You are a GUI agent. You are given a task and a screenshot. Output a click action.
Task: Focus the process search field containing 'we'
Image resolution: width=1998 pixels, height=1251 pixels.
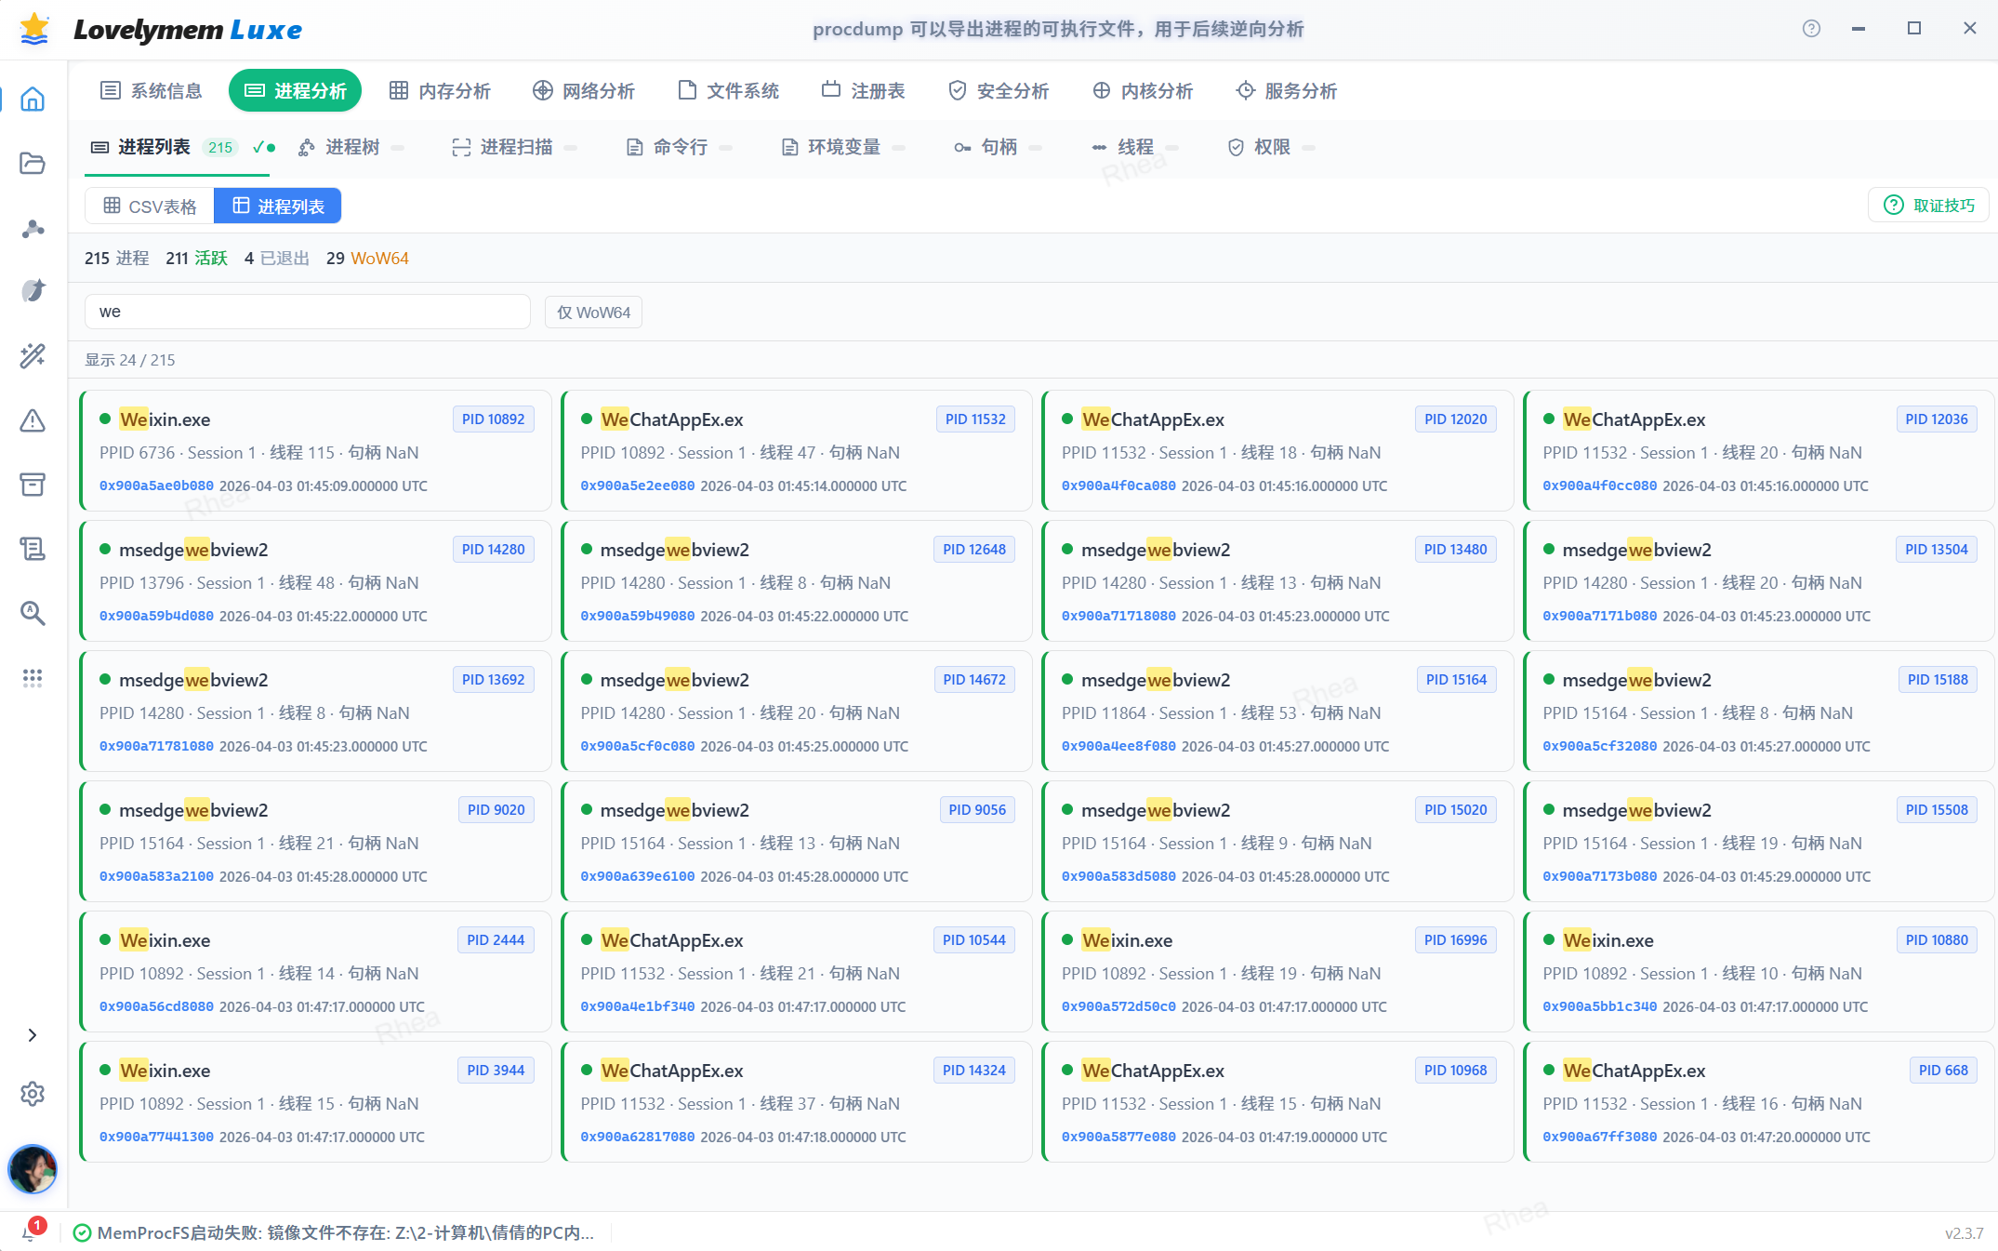tap(308, 312)
